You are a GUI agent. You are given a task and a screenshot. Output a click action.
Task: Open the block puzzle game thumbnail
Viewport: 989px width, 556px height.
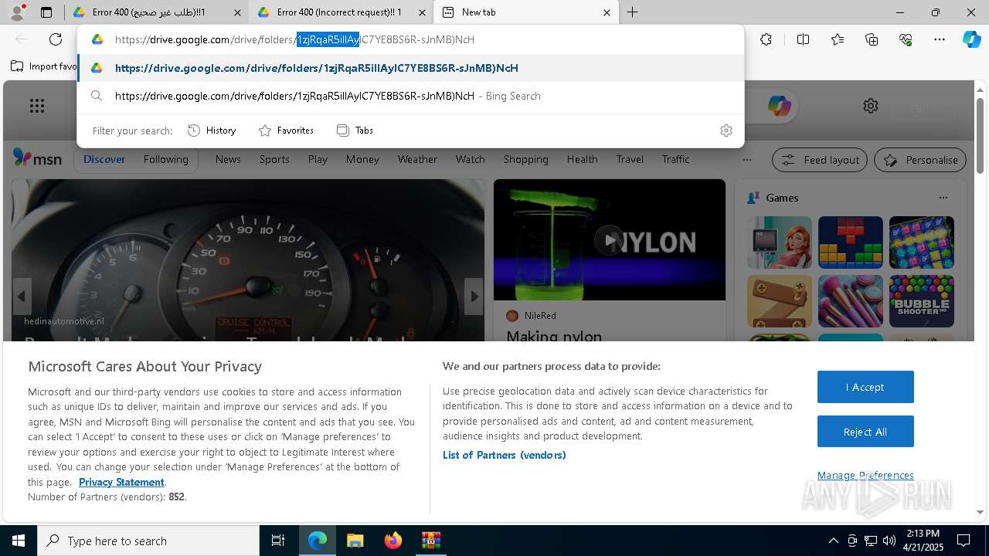[x=850, y=242]
